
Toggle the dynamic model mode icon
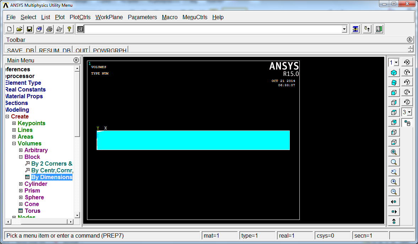[x=407, y=123]
